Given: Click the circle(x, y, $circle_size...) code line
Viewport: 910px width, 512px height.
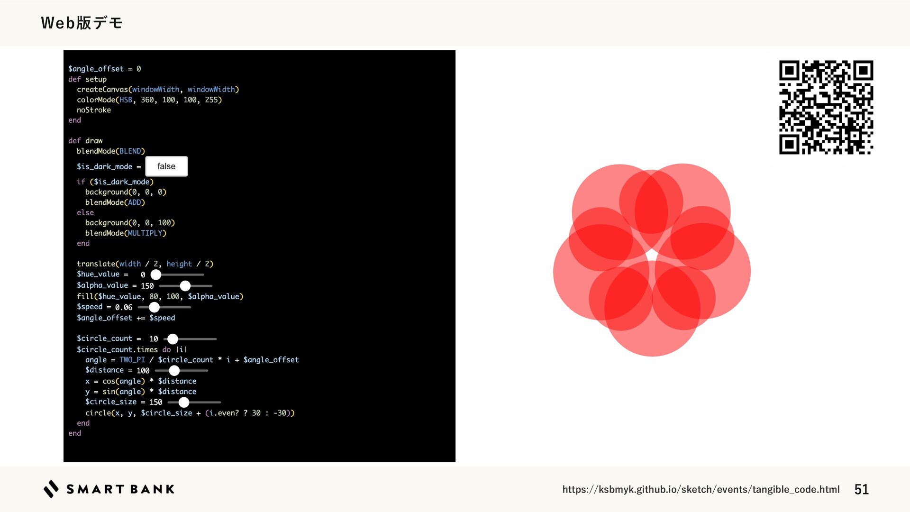Looking at the screenshot, I should click(x=190, y=413).
